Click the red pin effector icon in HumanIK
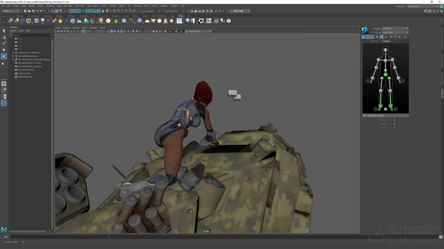The height and width of the screenshot is (249, 444). [405, 37]
